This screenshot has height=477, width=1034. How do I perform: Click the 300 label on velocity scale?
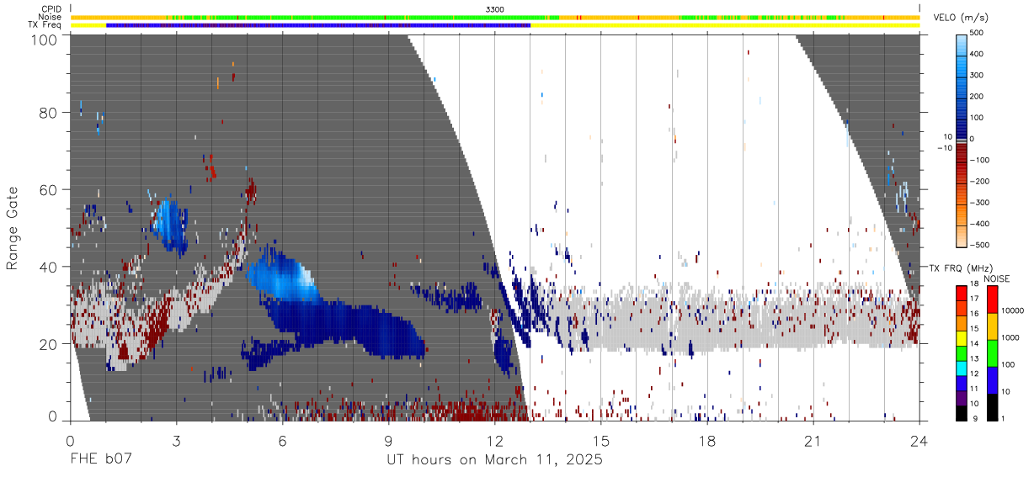click(x=977, y=75)
